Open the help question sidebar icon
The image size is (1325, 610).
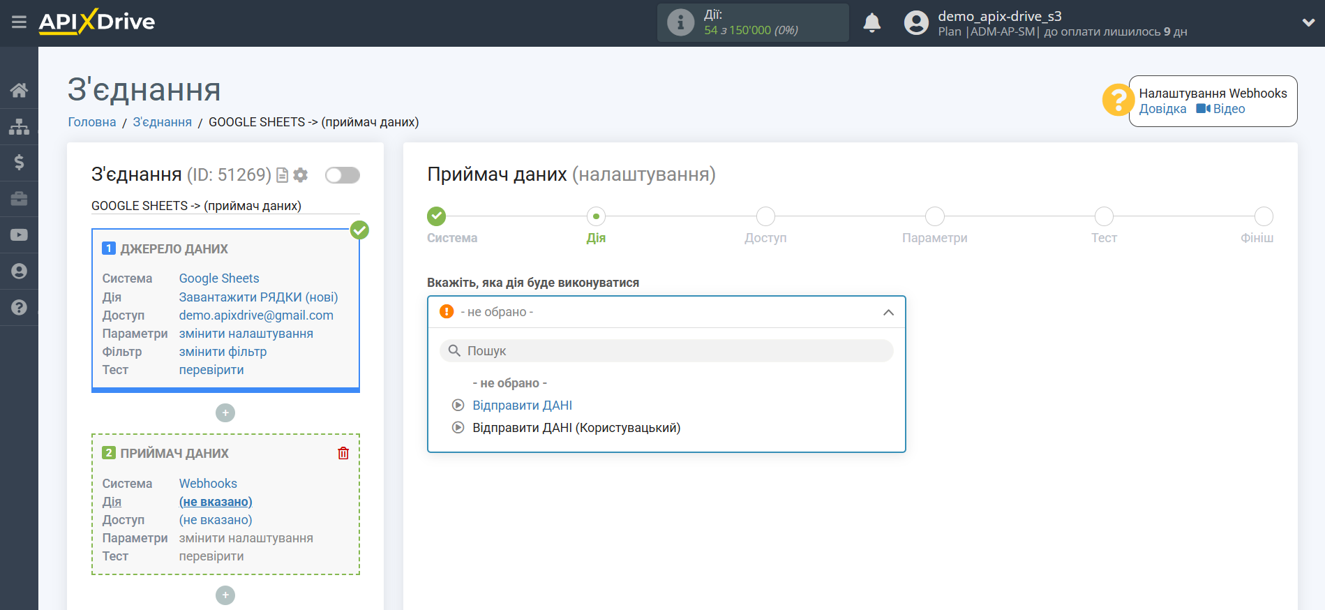coord(19,308)
